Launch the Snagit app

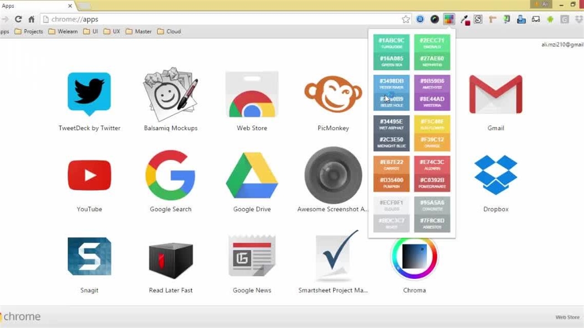click(x=89, y=256)
